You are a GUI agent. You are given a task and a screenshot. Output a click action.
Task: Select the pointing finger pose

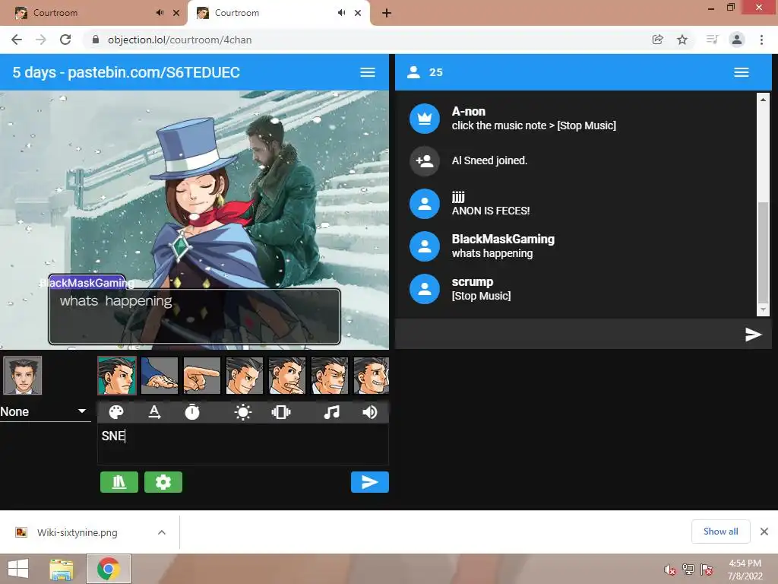pyautogui.click(x=202, y=376)
